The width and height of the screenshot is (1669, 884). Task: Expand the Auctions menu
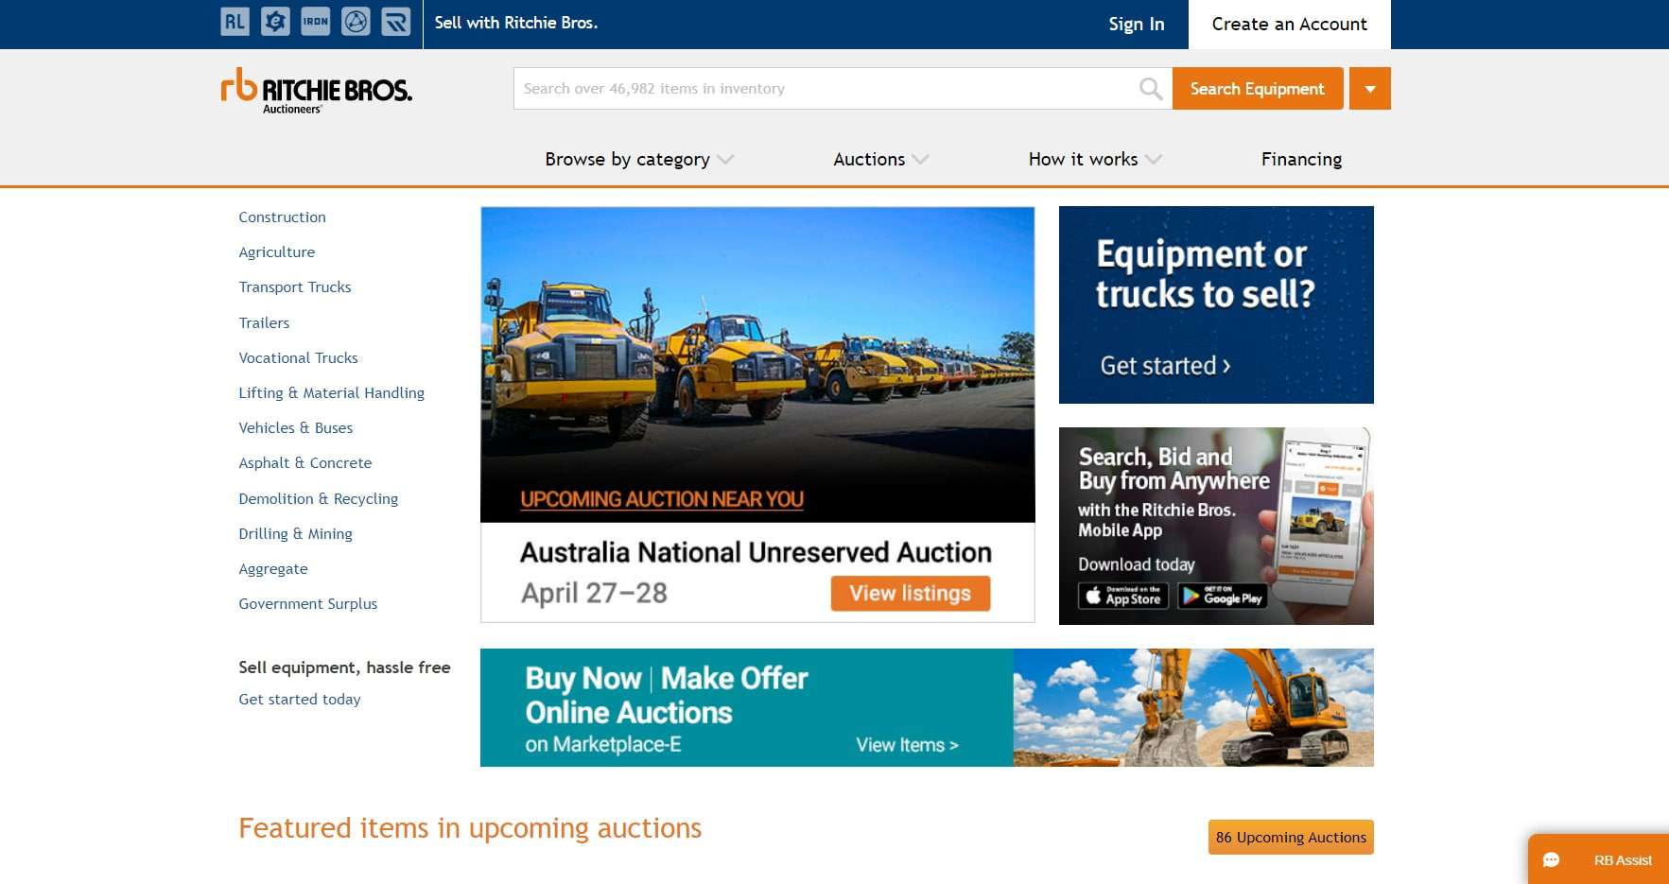pos(880,159)
